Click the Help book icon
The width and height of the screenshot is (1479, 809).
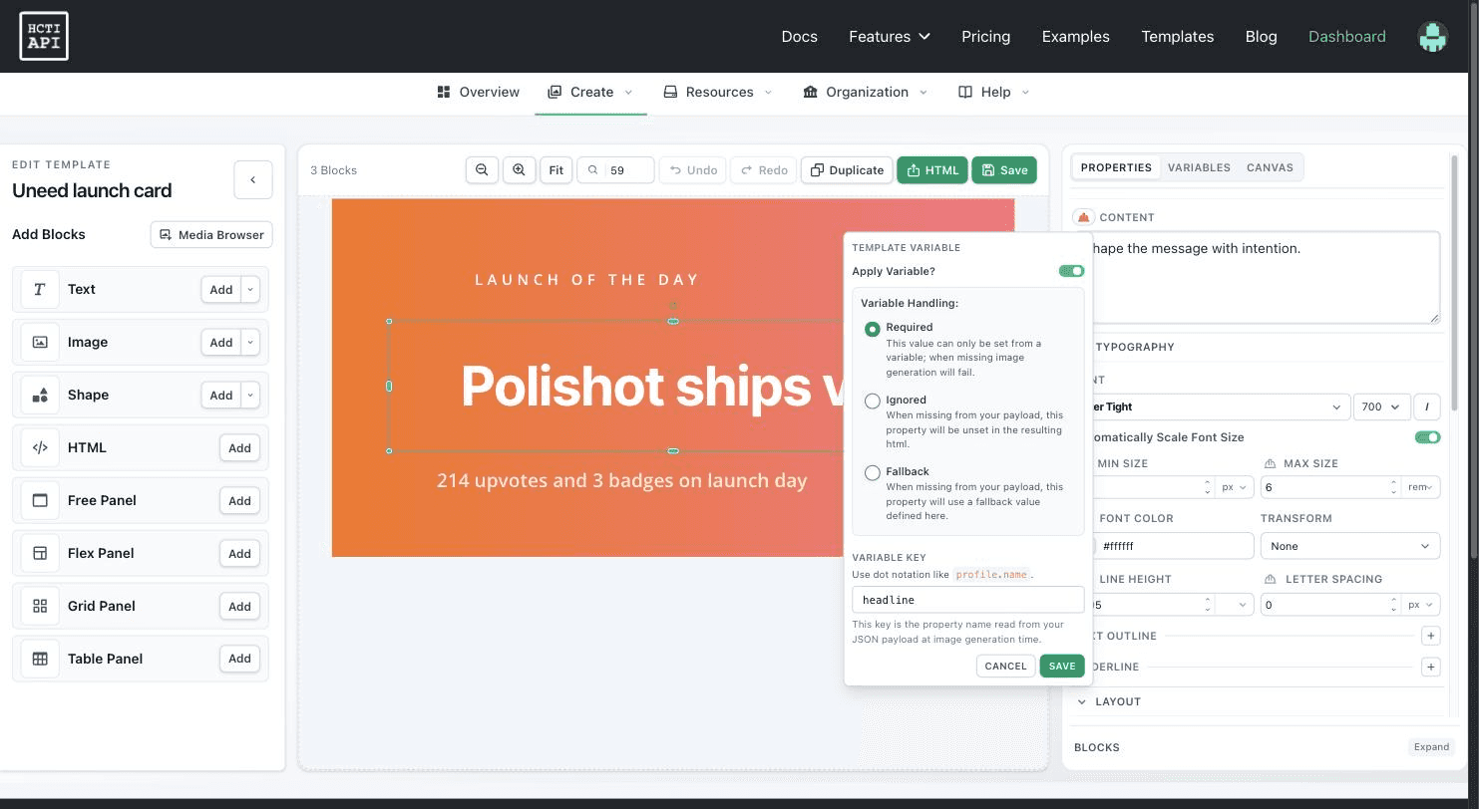click(965, 92)
